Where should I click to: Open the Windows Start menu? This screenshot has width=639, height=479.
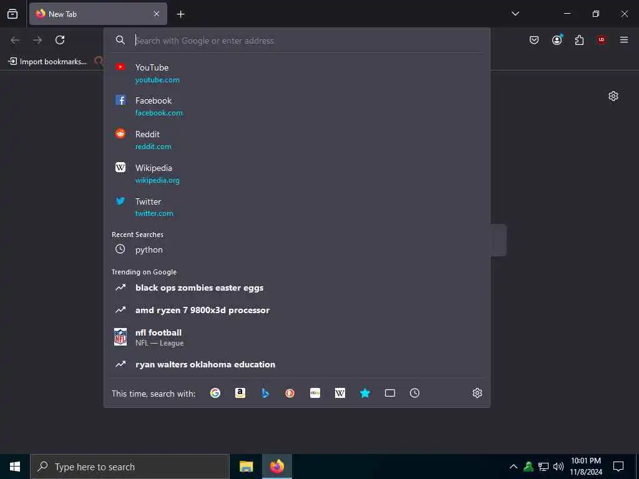point(15,467)
